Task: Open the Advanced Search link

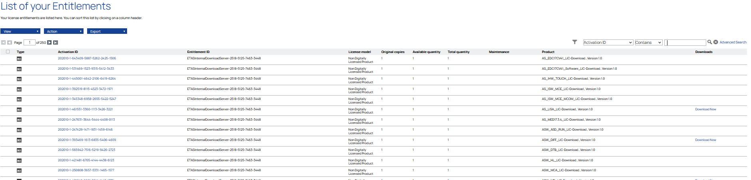Action: click(x=733, y=42)
